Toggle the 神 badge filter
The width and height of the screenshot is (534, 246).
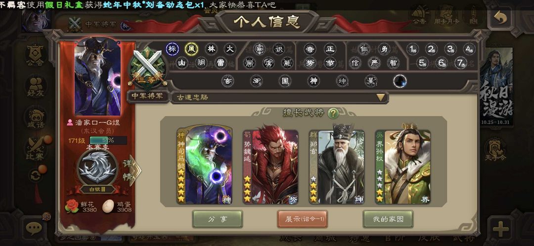313,81
